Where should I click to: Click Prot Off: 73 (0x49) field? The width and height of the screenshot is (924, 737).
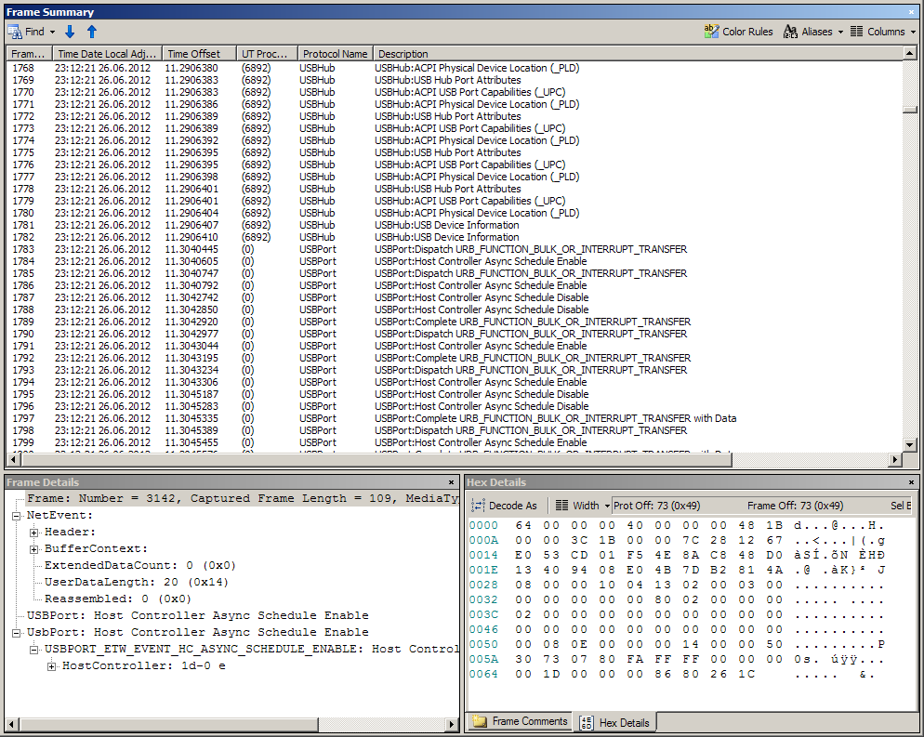click(x=656, y=506)
